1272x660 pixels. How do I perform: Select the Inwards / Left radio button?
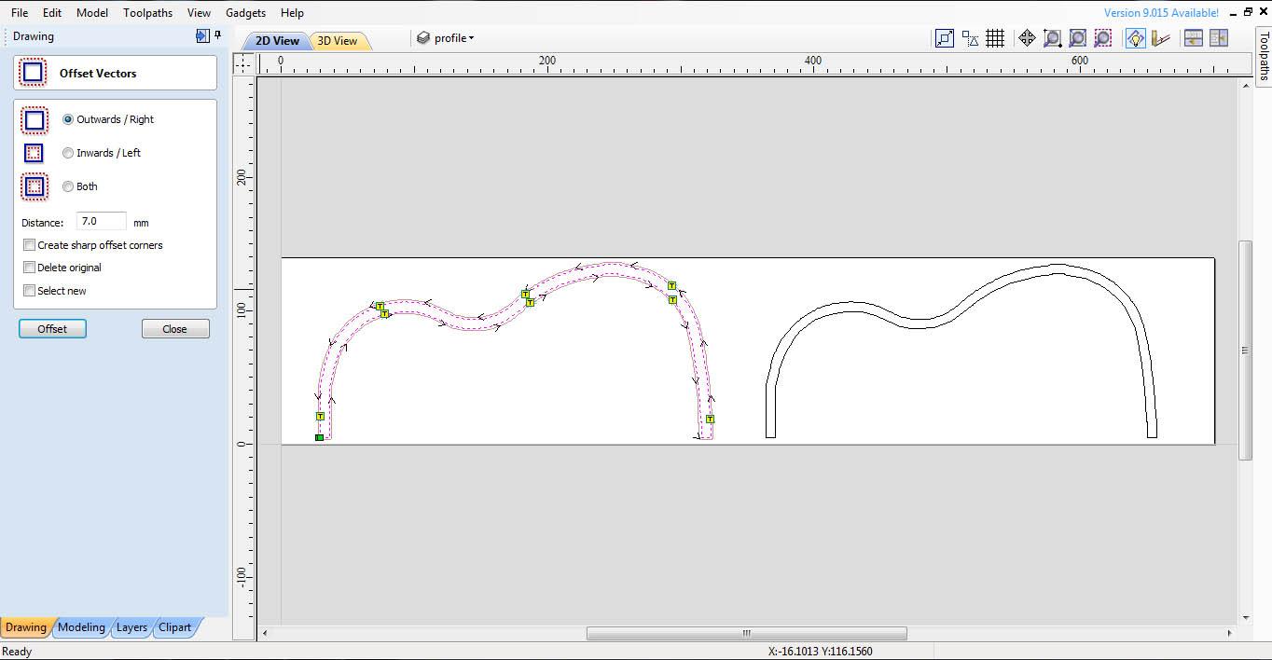(x=68, y=153)
